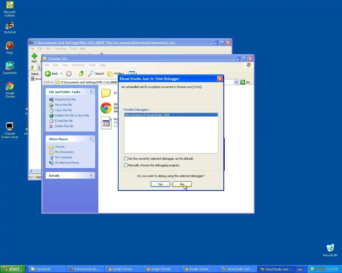
Task: Click the magnifier tray icon
Action: 322,269
